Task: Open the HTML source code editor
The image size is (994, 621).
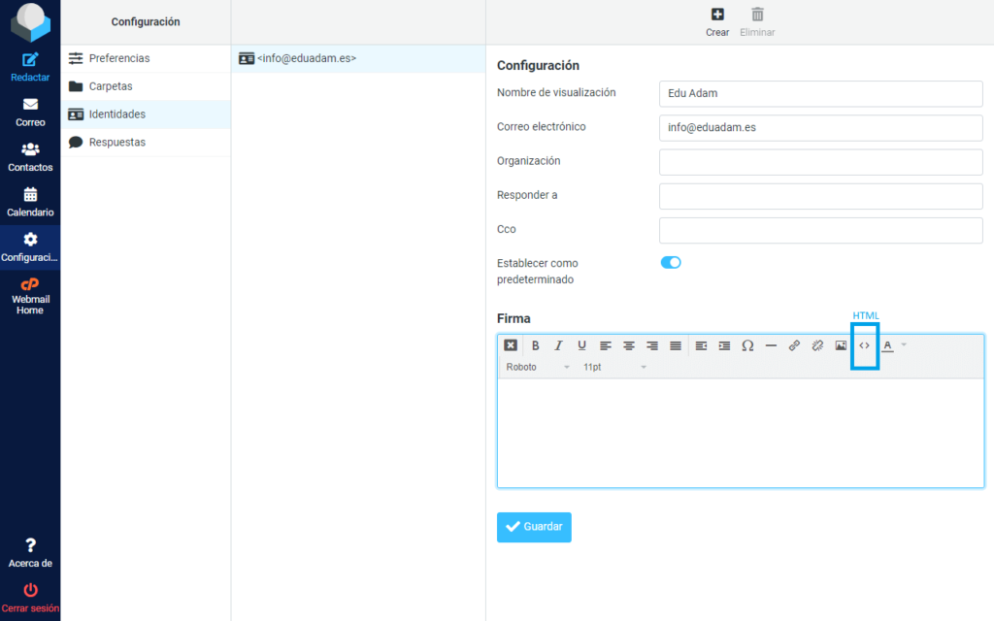Action: tap(864, 345)
